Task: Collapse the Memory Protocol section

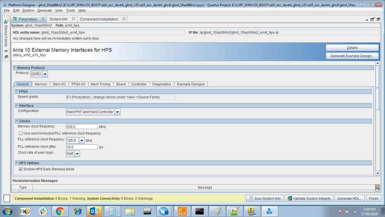Action: click(x=15, y=68)
